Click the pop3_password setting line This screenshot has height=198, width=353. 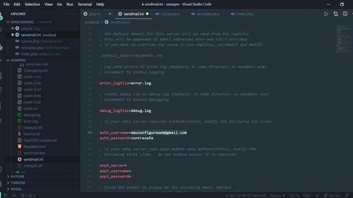coord(115,177)
